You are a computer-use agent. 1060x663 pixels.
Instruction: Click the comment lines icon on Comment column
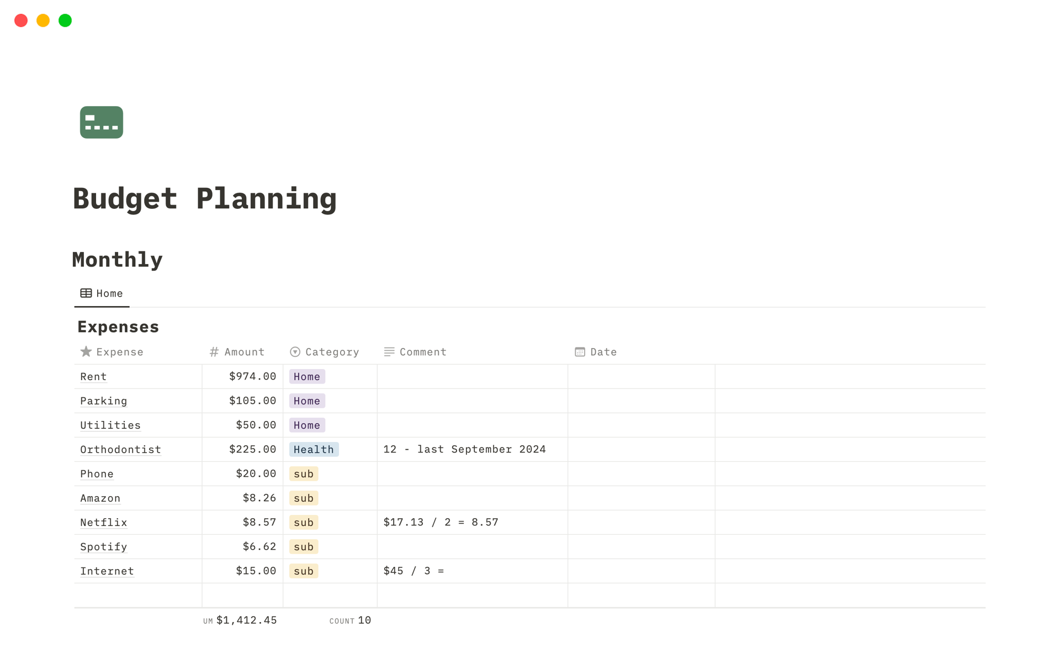pyautogui.click(x=388, y=351)
